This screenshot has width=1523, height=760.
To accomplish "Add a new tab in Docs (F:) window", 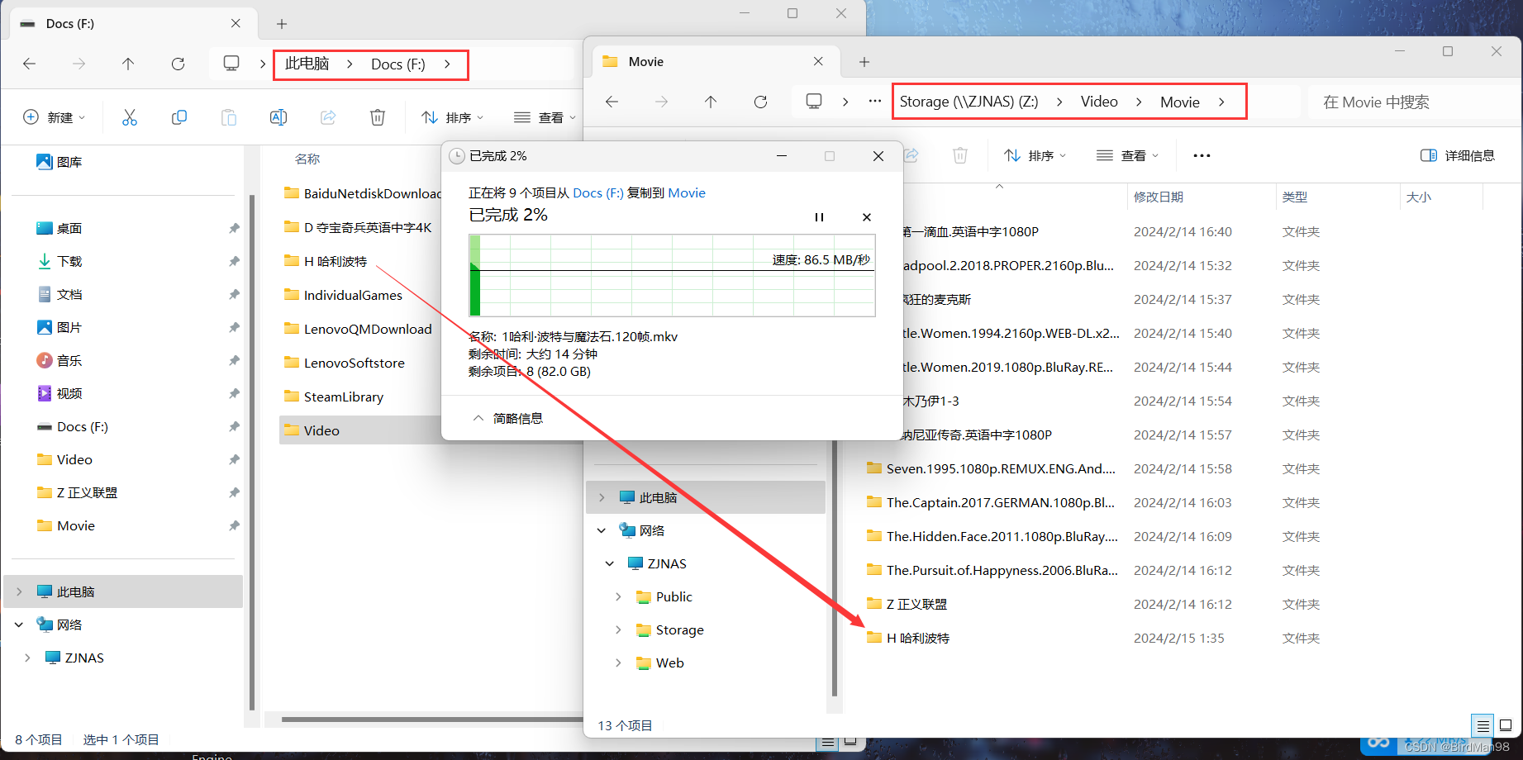I will [x=282, y=24].
